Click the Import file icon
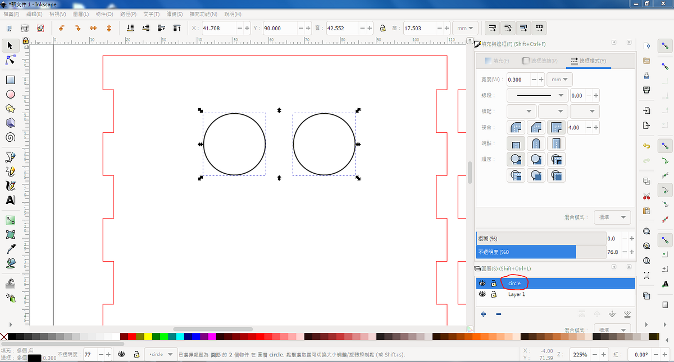Viewport: 674px width, 362px height. click(x=646, y=110)
